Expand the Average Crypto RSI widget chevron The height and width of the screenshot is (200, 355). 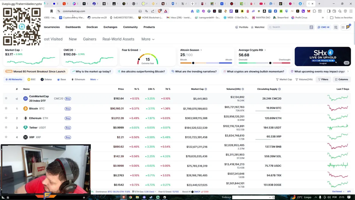(265, 50)
